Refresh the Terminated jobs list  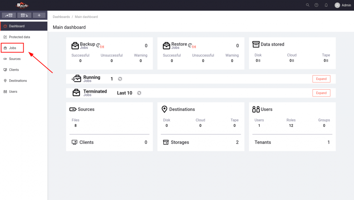pyautogui.click(x=139, y=93)
